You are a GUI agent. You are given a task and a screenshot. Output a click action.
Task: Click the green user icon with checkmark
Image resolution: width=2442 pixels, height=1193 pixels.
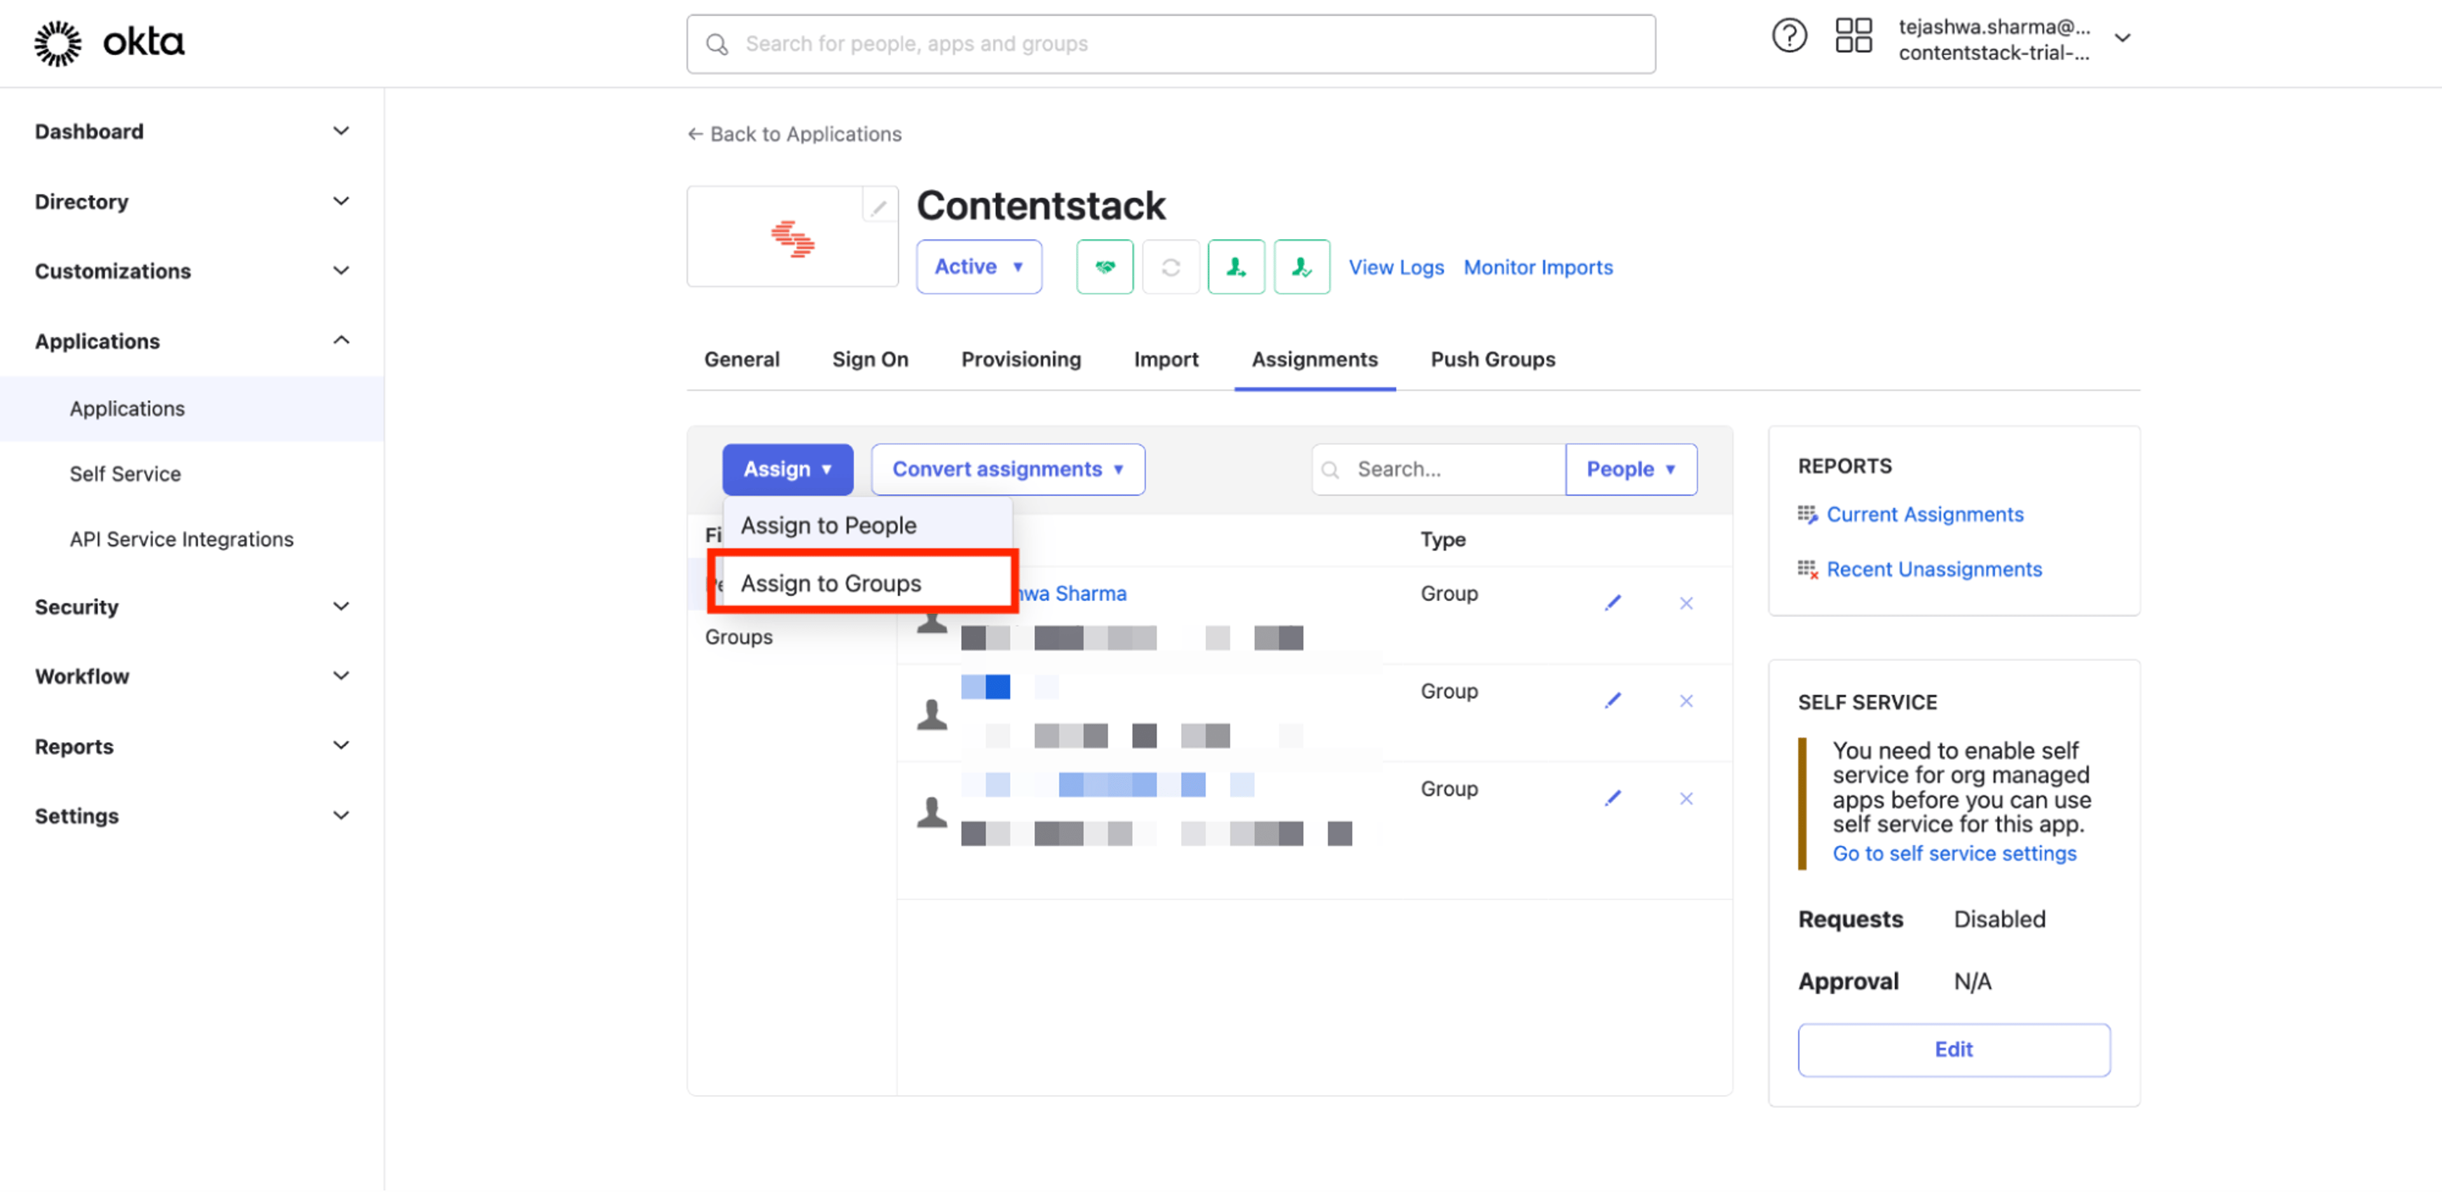click(1302, 268)
